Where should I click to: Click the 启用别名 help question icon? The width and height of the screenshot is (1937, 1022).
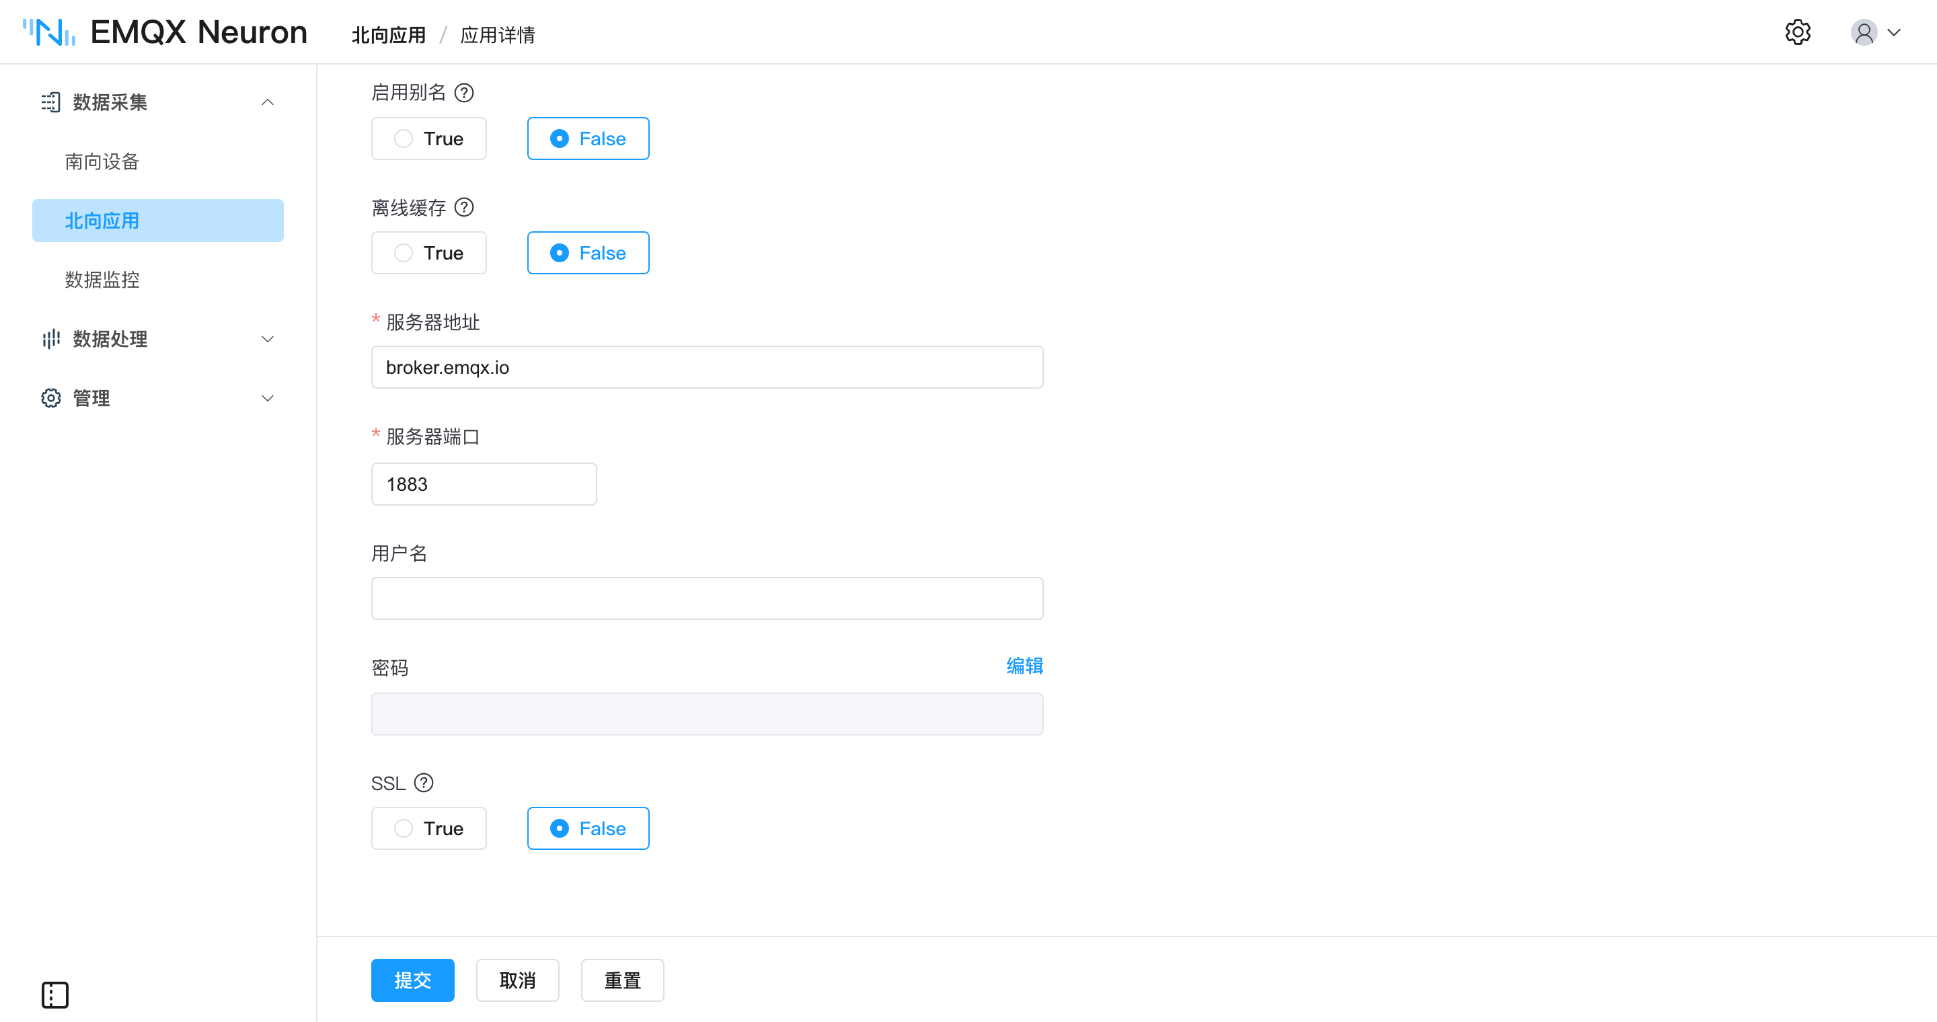[x=464, y=92]
